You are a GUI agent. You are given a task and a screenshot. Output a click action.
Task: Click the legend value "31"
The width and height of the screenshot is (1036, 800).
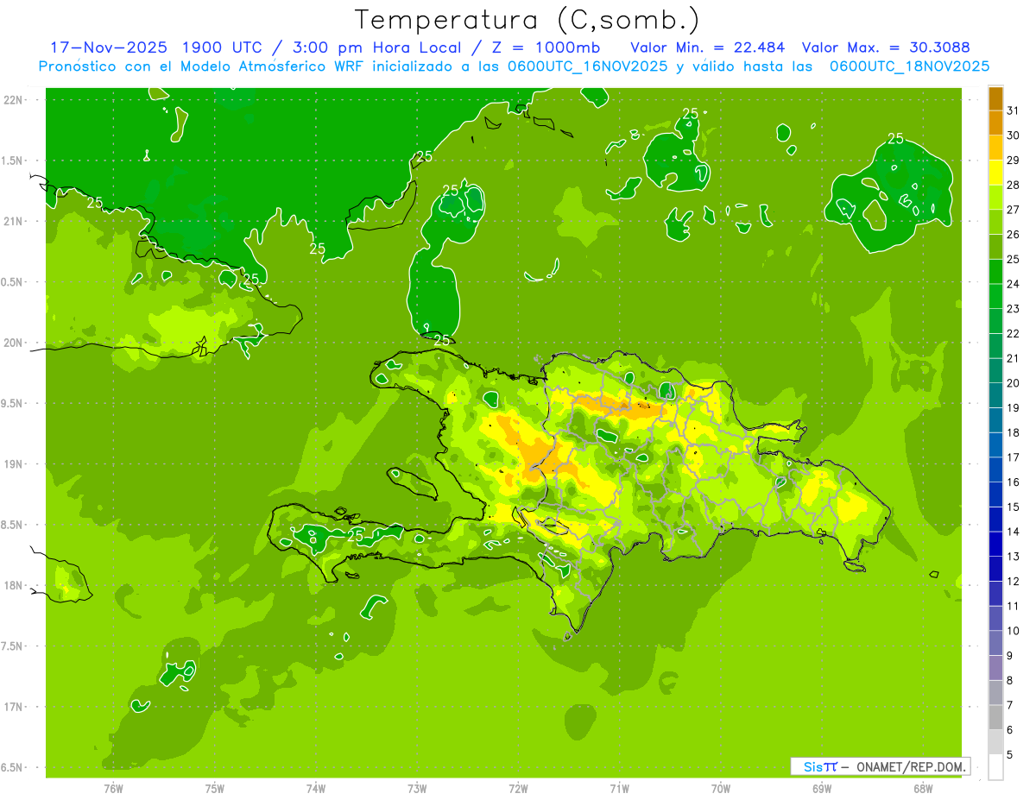(x=1013, y=110)
